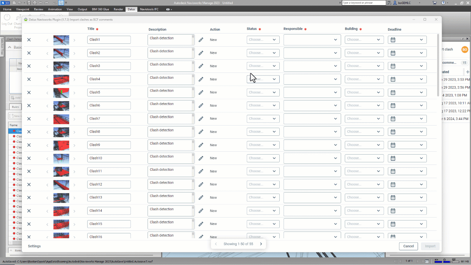Delete the Clash12 row
This screenshot has height=265, width=471.
[29, 184]
